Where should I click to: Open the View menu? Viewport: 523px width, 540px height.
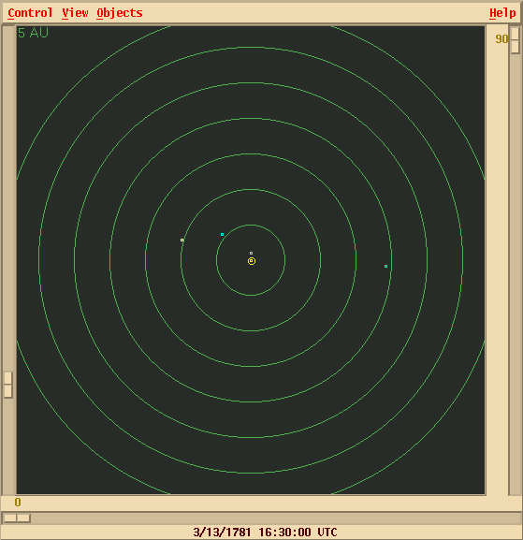click(x=75, y=13)
